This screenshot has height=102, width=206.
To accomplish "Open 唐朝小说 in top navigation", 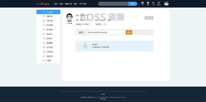I will pyautogui.click(x=68, y=4).
